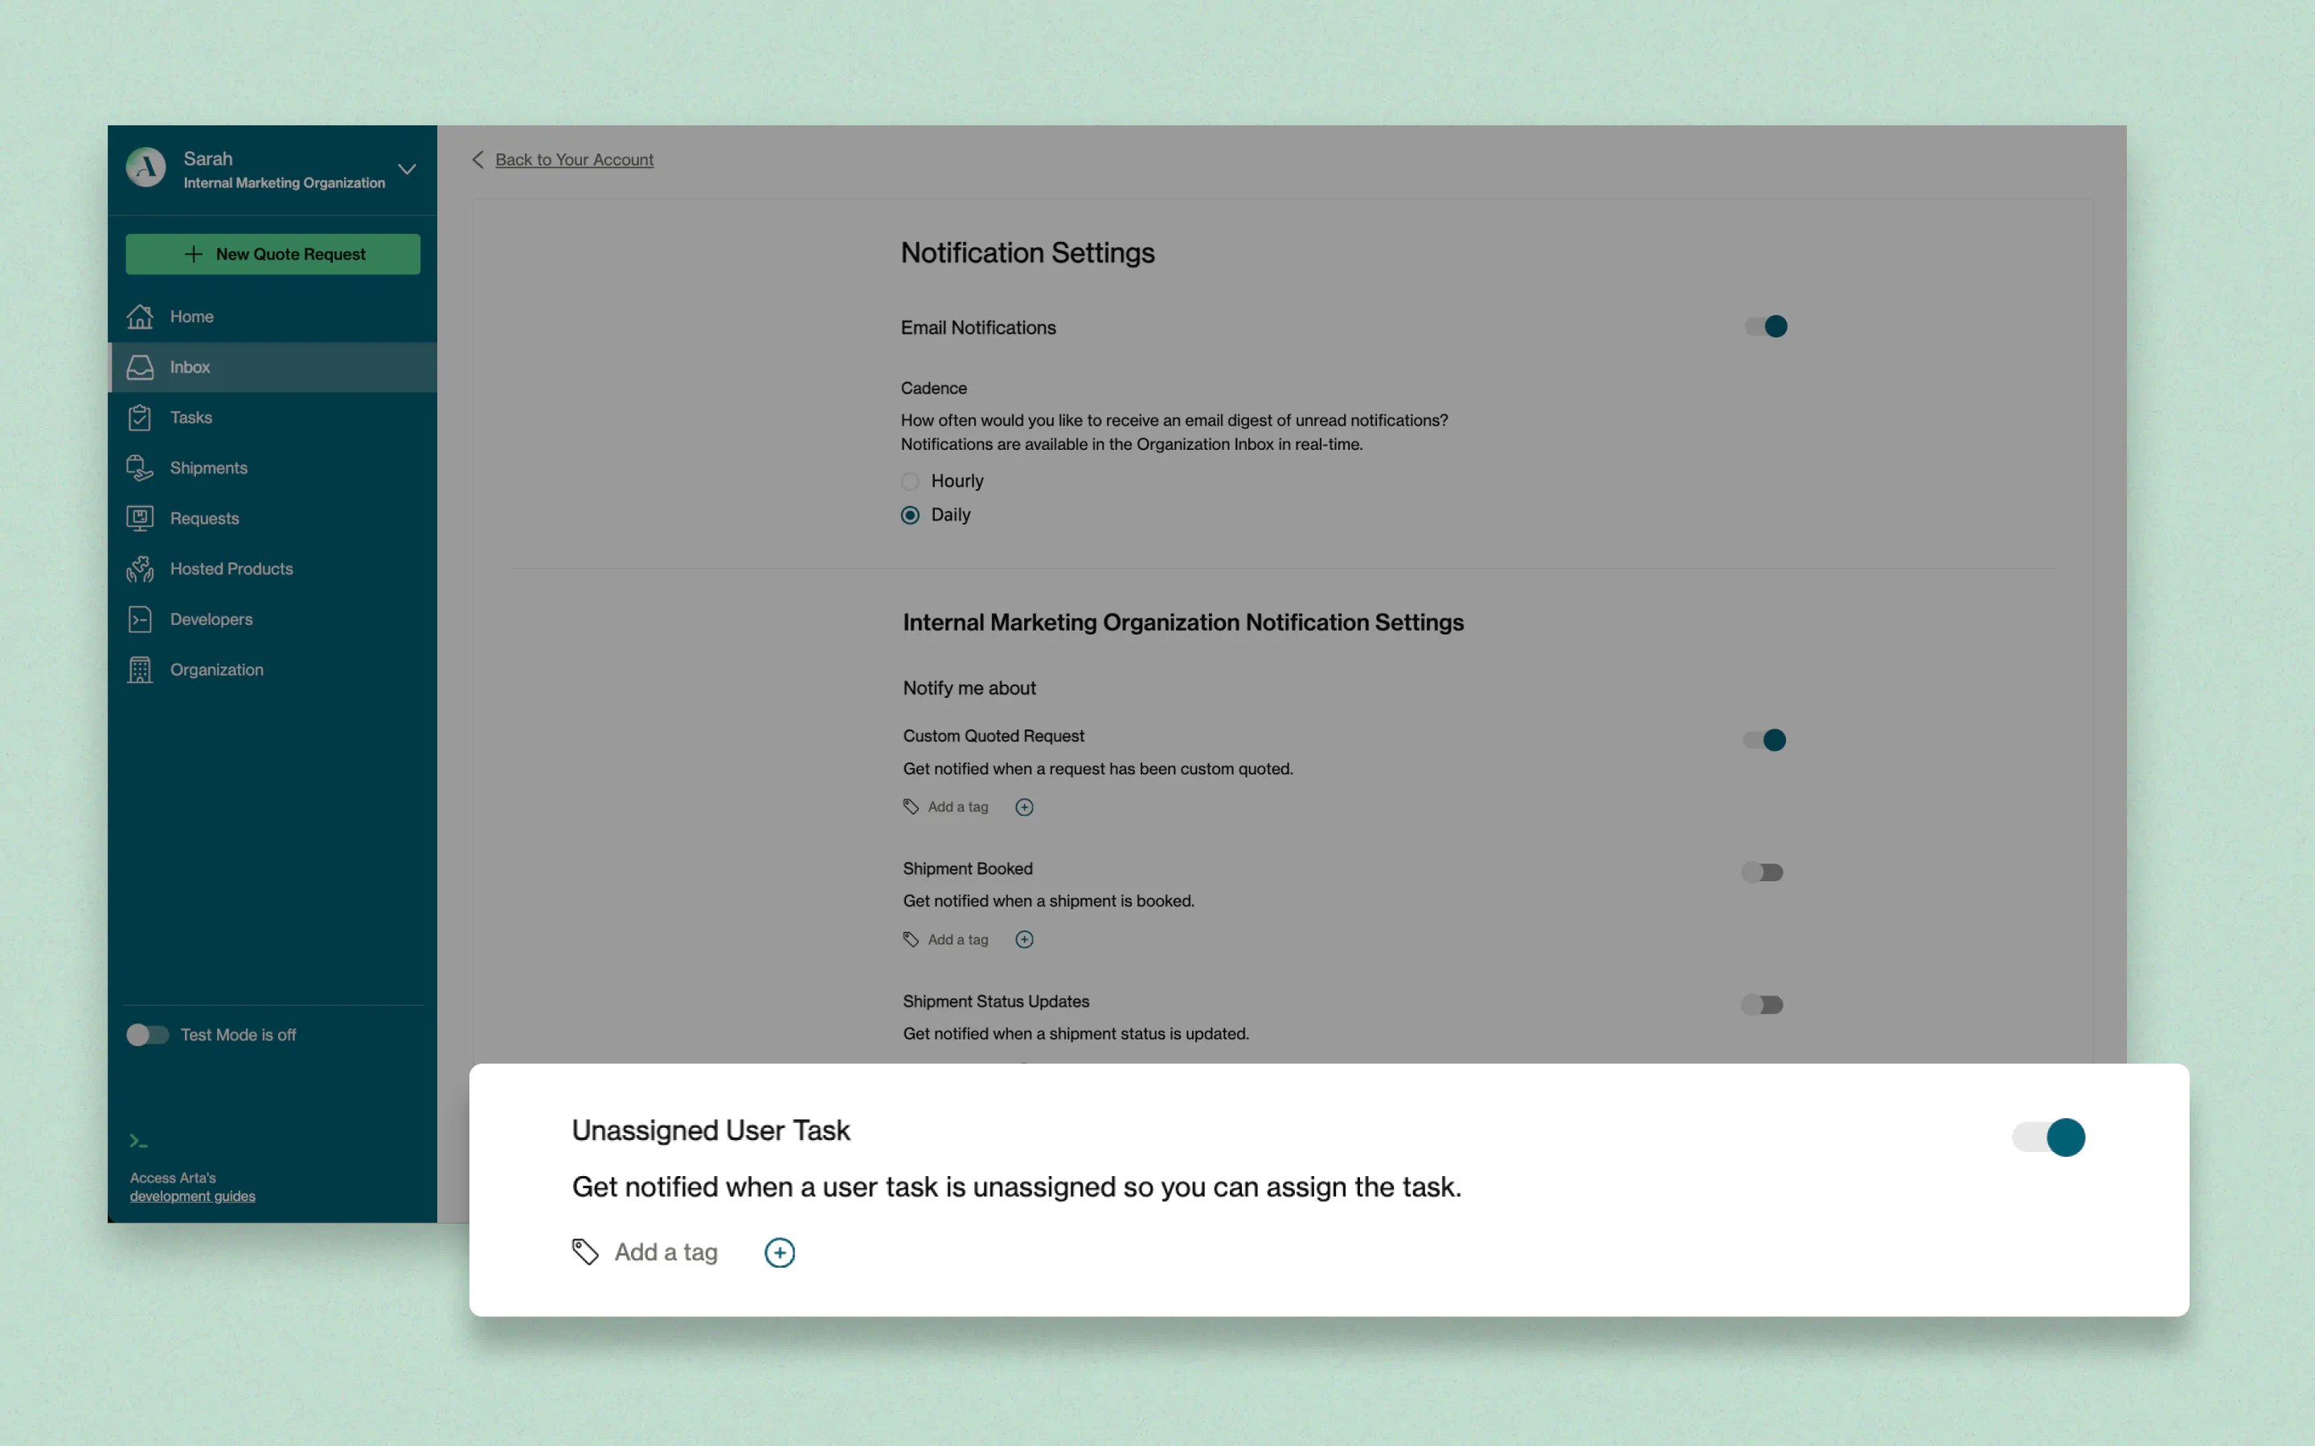The image size is (2315, 1446).
Task: Toggle off Unassigned User Task notifications
Action: [2047, 1137]
